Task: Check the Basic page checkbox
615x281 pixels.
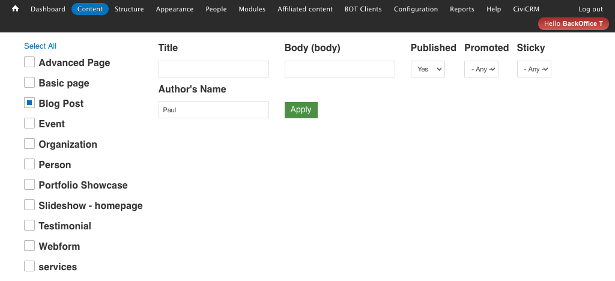Action: pos(29,82)
